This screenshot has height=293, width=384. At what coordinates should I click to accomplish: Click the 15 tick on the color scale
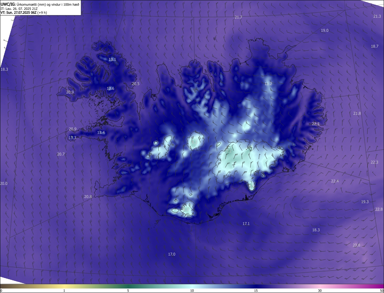tap(256, 291)
